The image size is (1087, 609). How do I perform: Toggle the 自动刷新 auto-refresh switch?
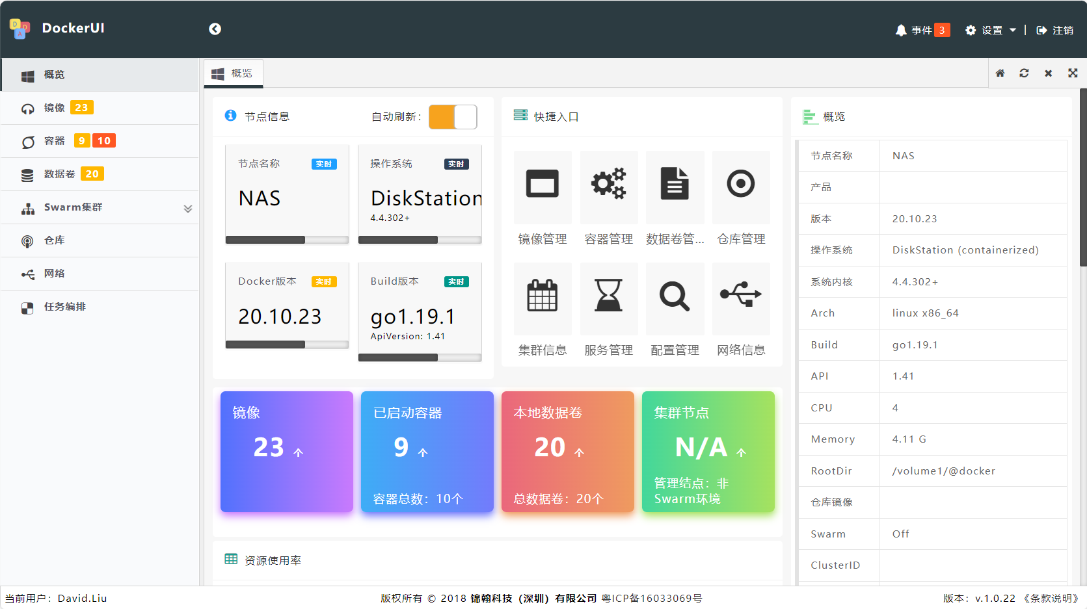pyautogui.click(x=453, y=117)
